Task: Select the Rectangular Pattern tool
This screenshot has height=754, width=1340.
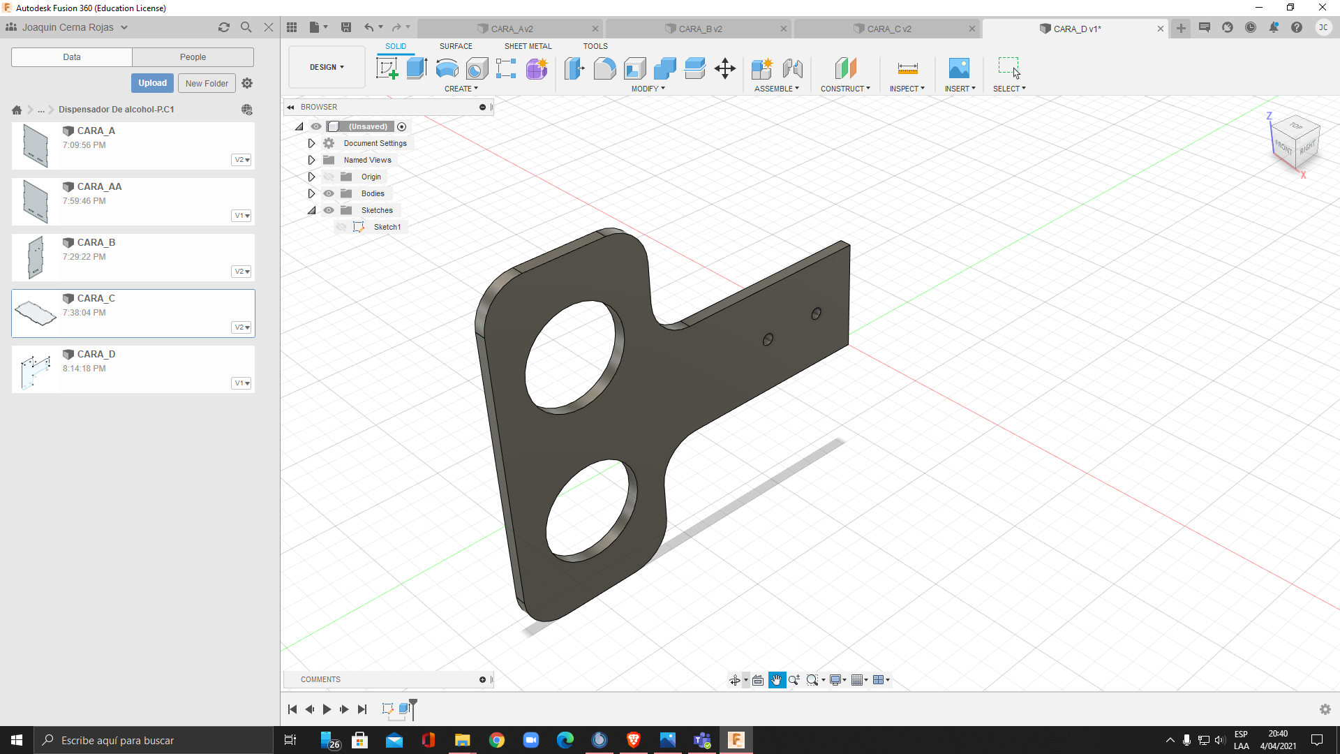Action: click(x=506, y=68)
